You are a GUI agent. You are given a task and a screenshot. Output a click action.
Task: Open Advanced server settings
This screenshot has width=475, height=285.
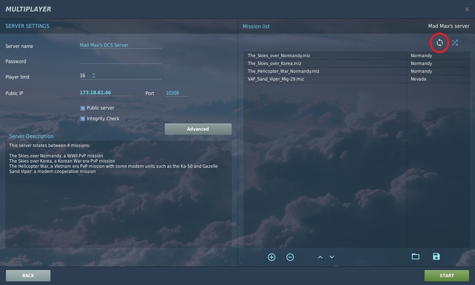click(198, 129)
